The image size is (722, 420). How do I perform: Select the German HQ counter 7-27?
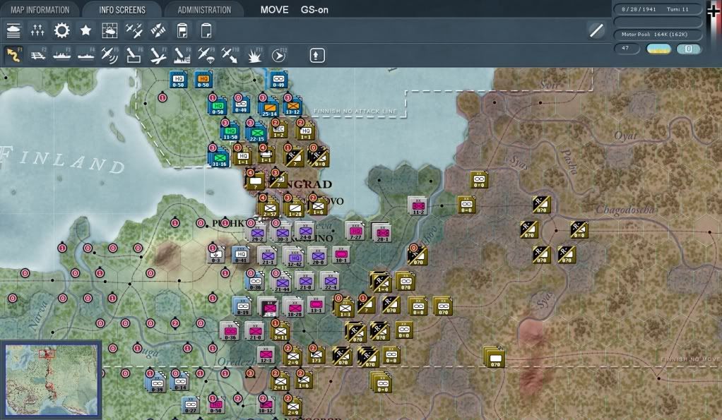click(355, 231)
